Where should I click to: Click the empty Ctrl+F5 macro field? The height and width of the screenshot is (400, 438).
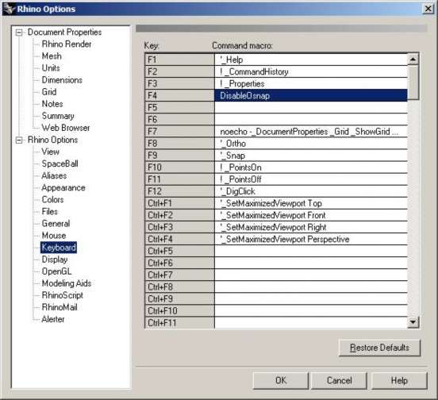pyautogui.click(x=311, y=251)
